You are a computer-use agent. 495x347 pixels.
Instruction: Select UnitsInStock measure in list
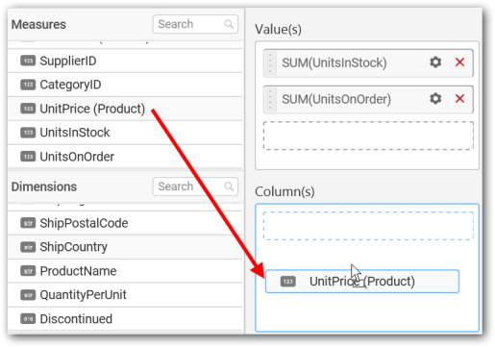[x=125, y=133]
